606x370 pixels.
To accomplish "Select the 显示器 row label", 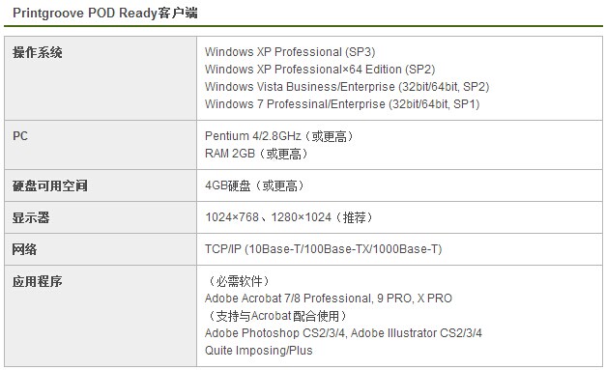I will click(31, 217).
